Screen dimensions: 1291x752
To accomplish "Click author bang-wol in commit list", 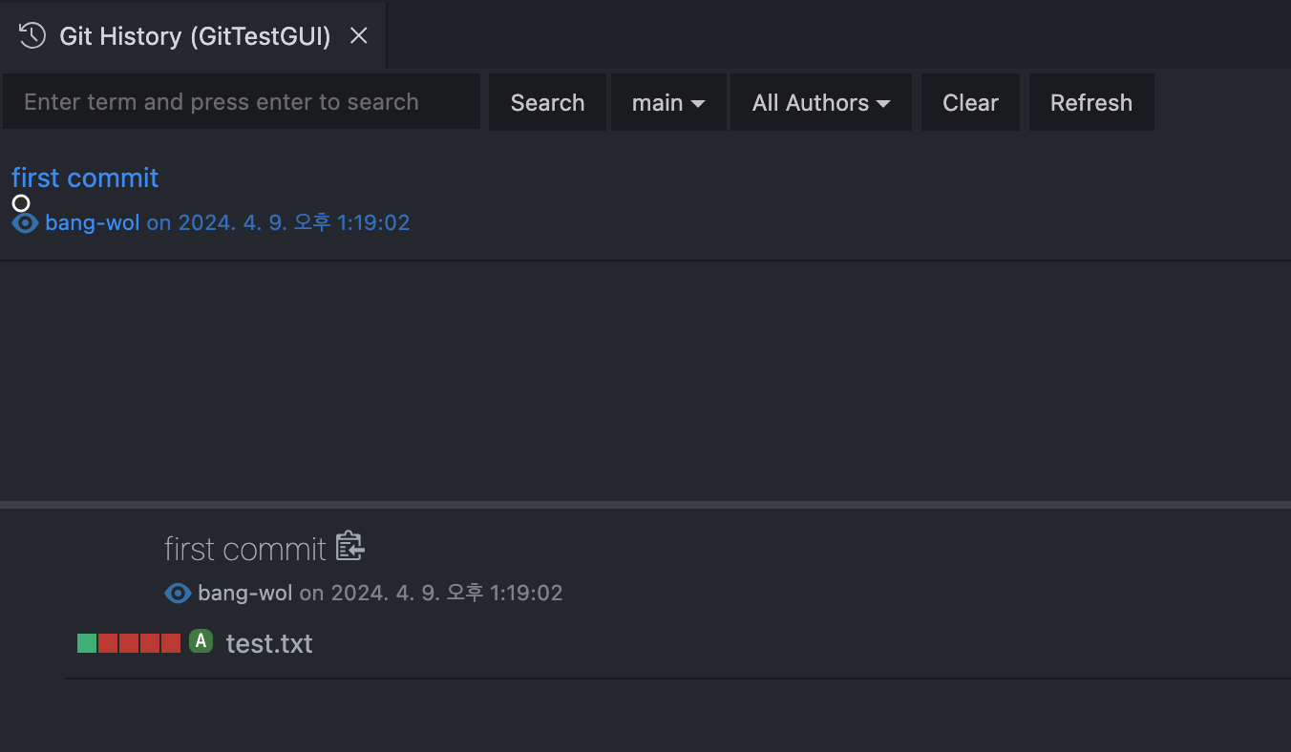I will [93, 223].
